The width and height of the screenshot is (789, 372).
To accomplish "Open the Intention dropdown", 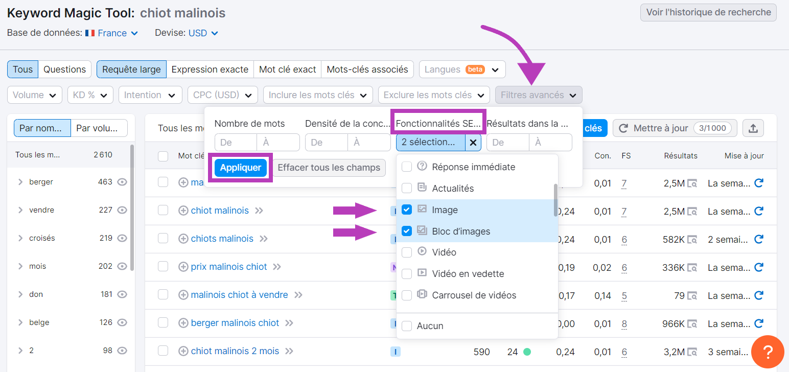I will 150,95.
